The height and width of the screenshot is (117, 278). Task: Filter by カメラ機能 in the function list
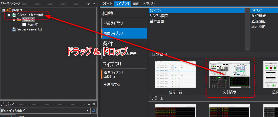coord(258,16)
